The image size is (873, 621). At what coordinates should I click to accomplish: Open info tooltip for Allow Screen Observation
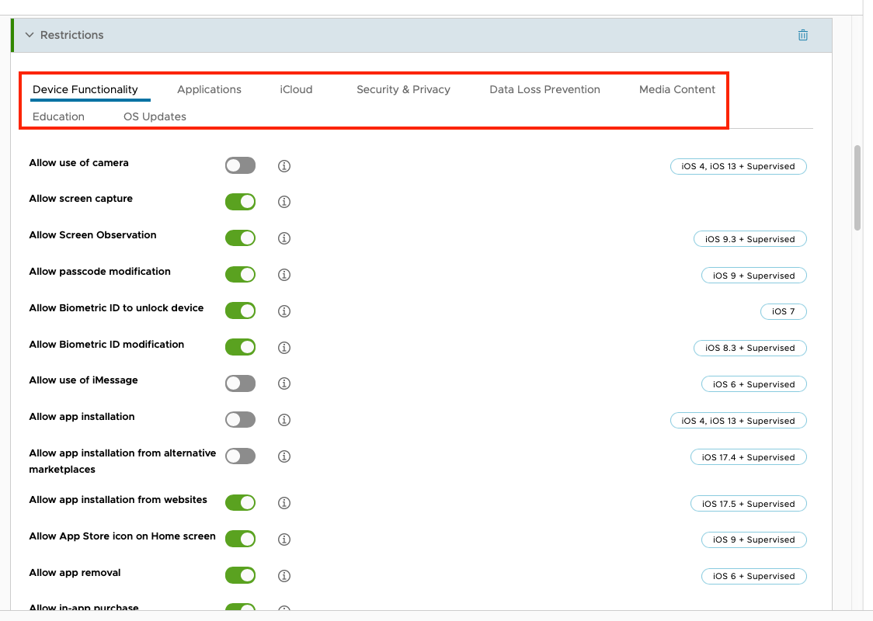[284, 238]
